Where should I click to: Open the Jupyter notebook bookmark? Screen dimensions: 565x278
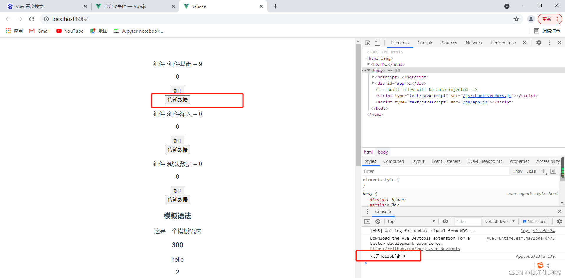pyautogui.click(x=138, y=31)
